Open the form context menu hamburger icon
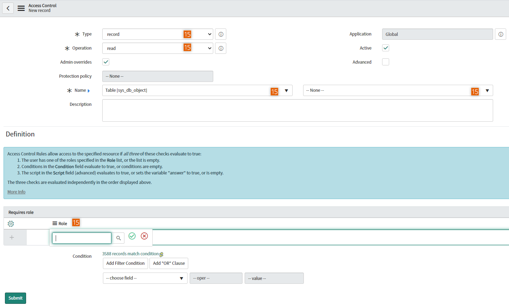 21,8
